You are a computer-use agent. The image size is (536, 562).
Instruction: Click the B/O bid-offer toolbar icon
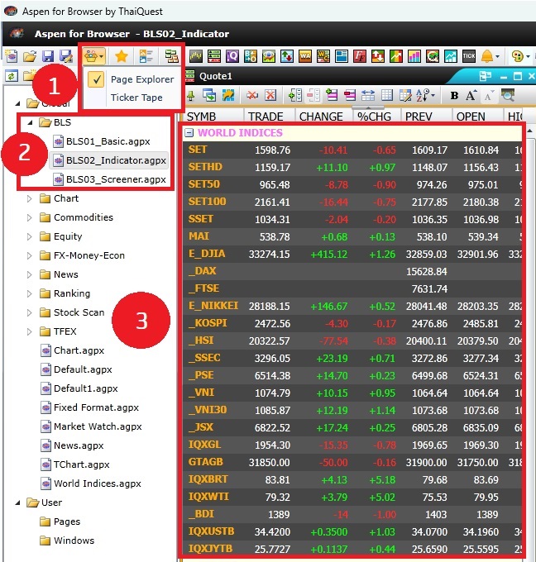tap(250, 56)
